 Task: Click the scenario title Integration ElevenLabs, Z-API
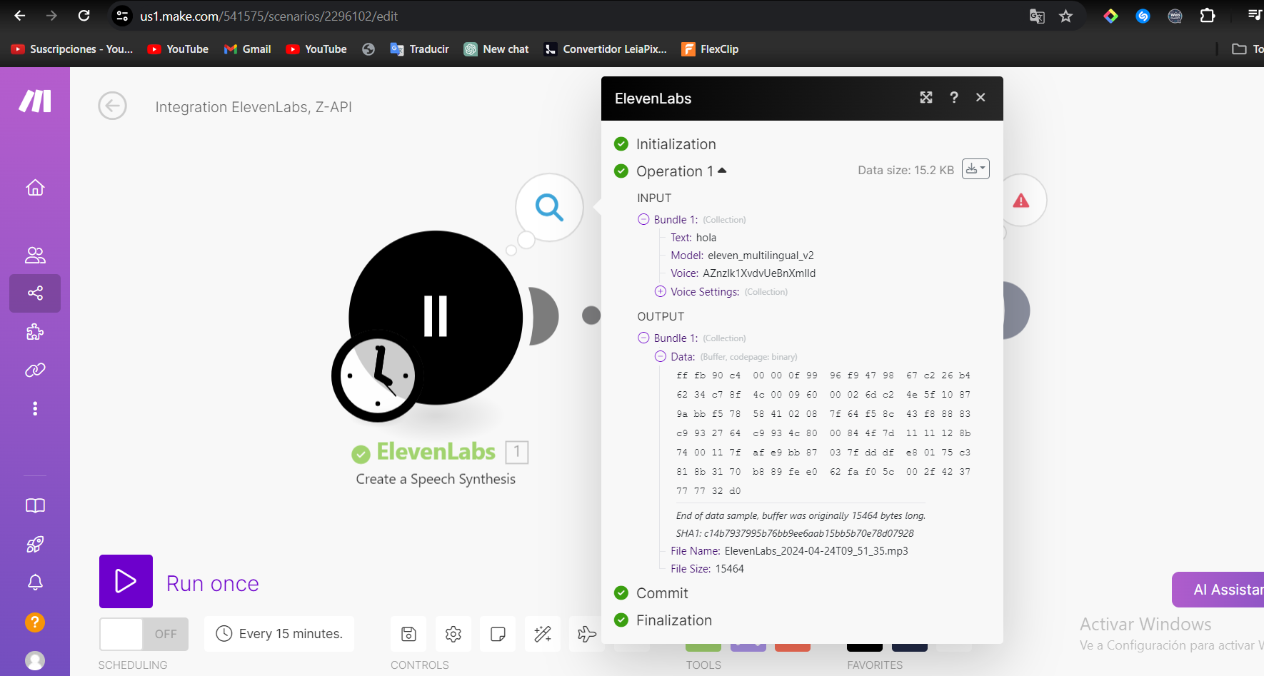coord(254,107)
